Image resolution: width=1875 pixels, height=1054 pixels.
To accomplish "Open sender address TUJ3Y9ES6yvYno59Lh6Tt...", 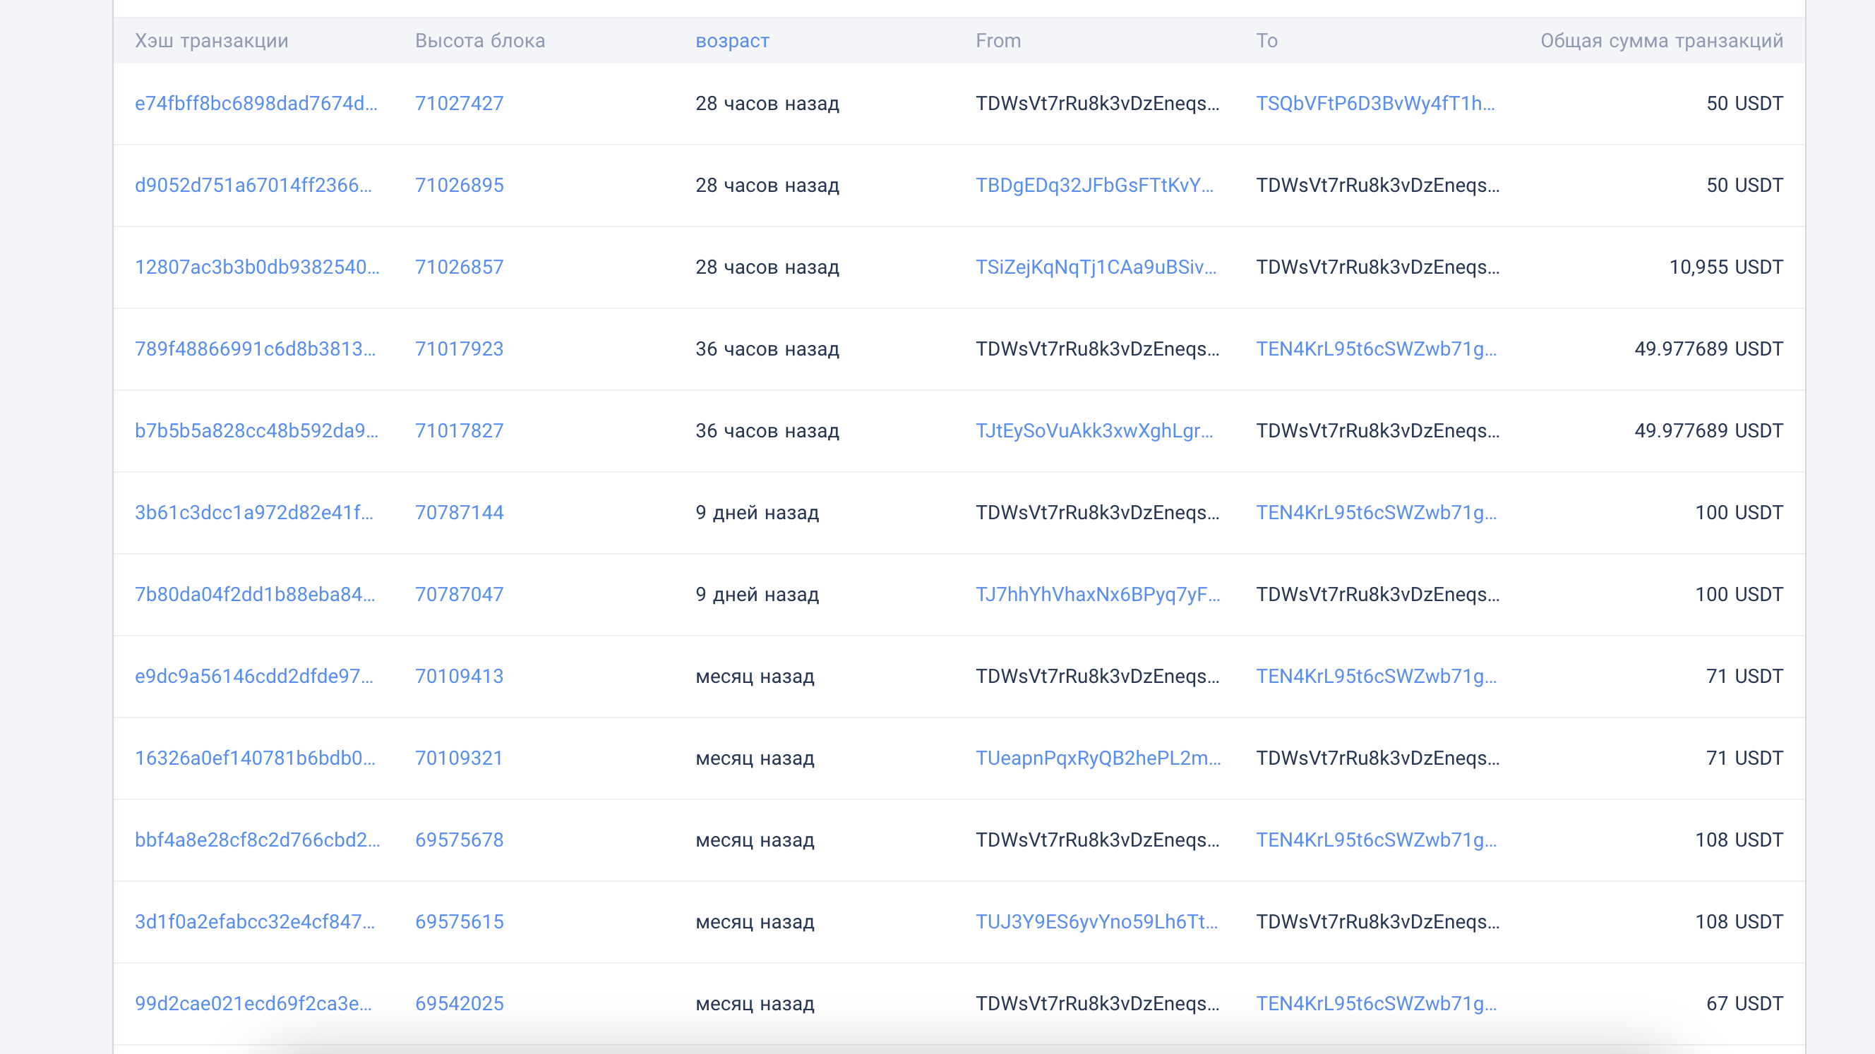I will coord(1097,921).
